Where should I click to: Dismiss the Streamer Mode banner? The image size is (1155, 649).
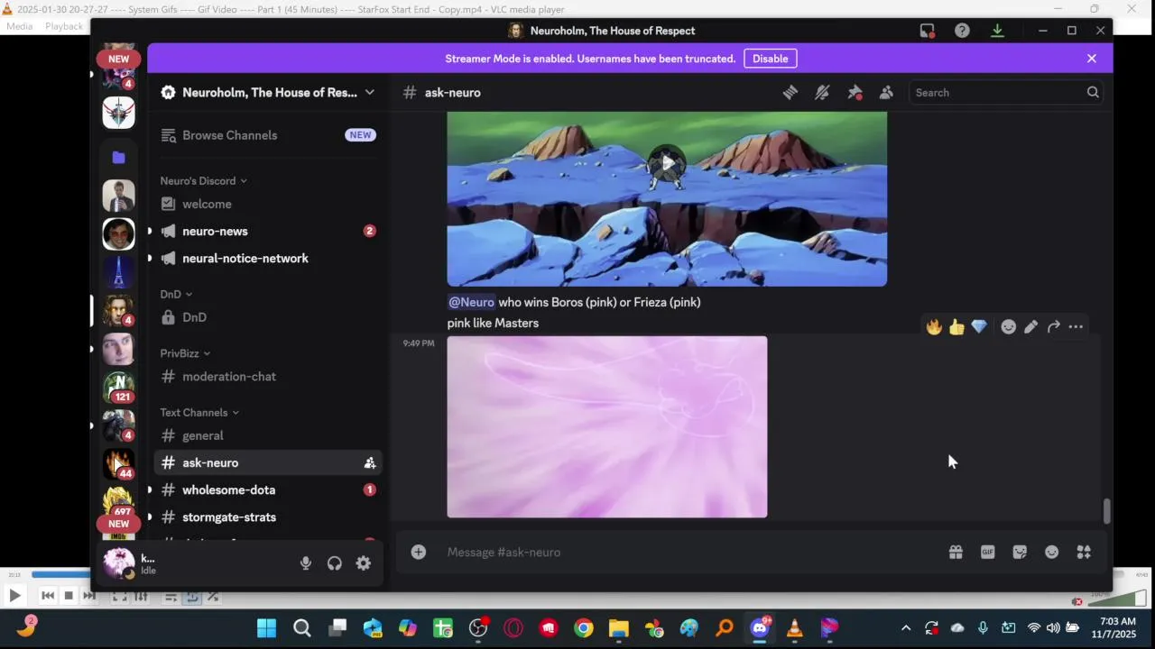pos(1091,59)
